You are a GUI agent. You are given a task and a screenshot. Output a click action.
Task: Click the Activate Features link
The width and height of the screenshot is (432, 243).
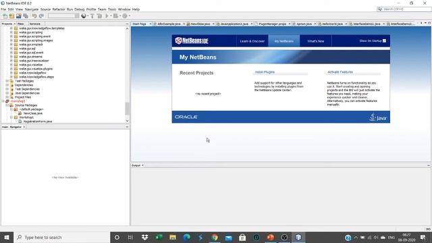pos(340,72)
